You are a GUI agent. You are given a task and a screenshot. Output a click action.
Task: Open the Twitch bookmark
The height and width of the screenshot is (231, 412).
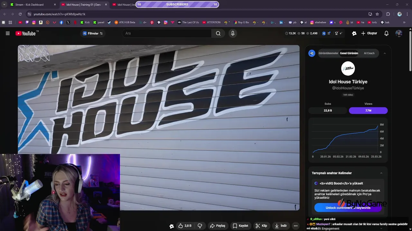27,22
